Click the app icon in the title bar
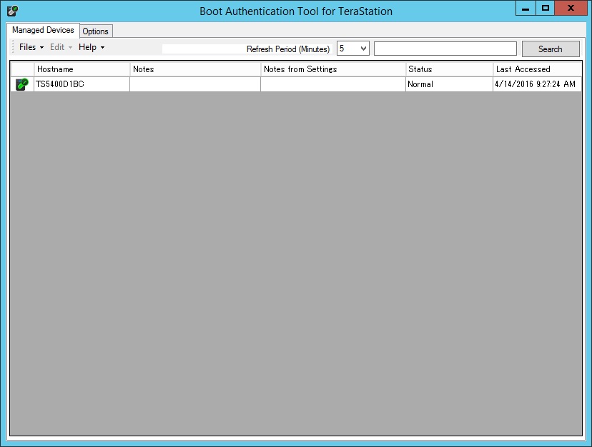Viewport: 592px width, 447px height. [x=12, y=11]
